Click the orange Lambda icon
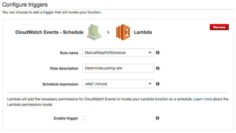Image resolution: width=236 pixels, height=133 pixels. tap(123, 32)
